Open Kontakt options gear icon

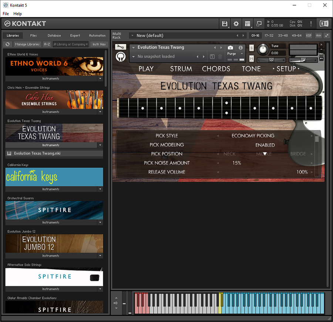pos(236,24)
